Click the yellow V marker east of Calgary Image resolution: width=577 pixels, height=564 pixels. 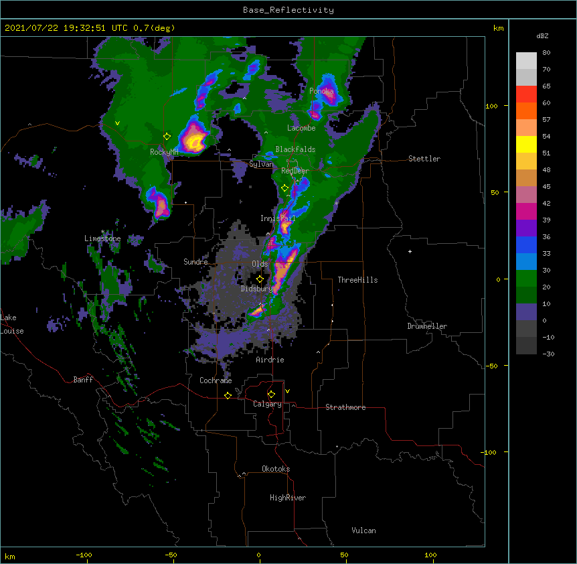click(x=287, y=391)
